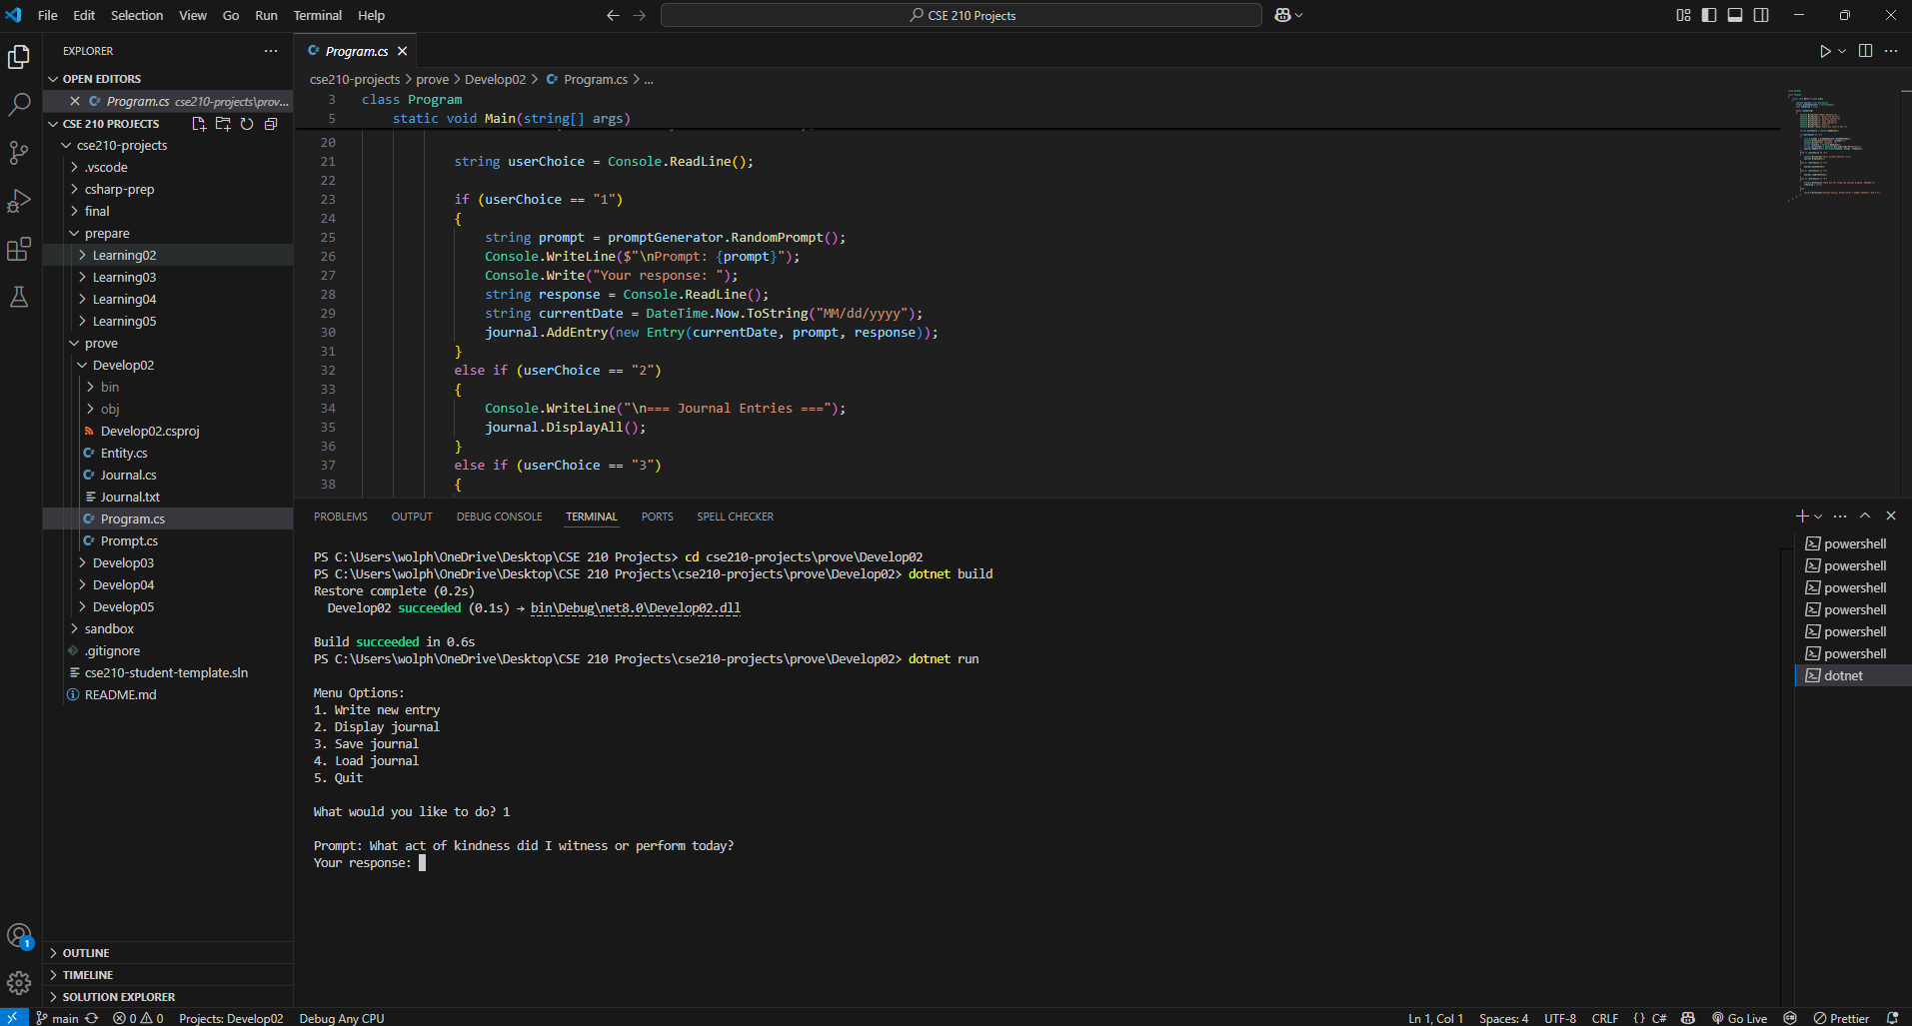Viewport: 1912px width, 1026px height.
Task: Open the new terminal launch profile dropdown
Action: pos(1818,516)
